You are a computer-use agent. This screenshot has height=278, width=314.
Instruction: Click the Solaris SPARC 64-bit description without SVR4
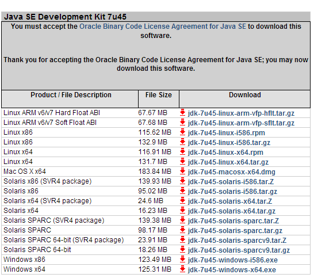click(37, 250)
